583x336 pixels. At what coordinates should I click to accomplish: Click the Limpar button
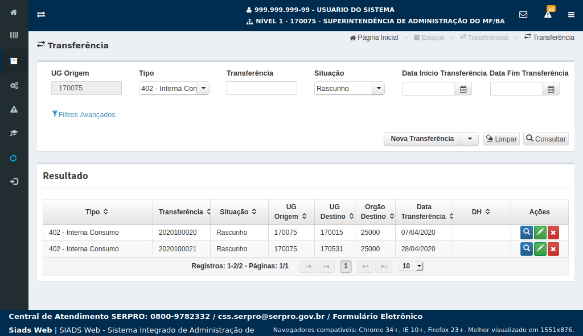click(501, 139)
